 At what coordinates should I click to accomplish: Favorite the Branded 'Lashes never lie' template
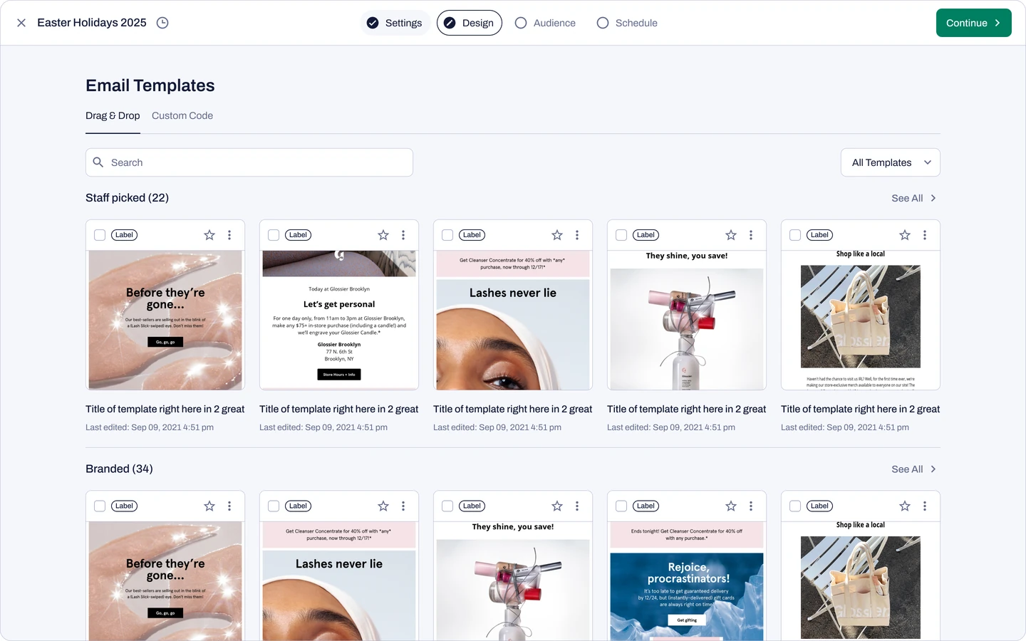(x=383, y=506)
